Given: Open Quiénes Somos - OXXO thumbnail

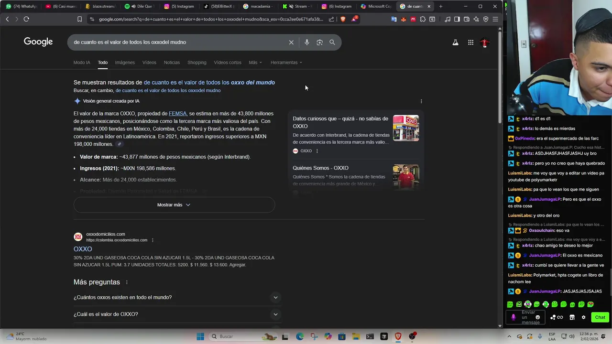Looking at the screenshot, I should [406, 177].
